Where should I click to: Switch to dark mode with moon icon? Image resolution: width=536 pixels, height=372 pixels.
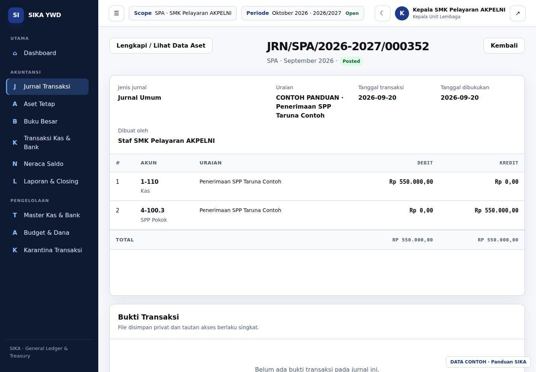(x=382, y=13)
